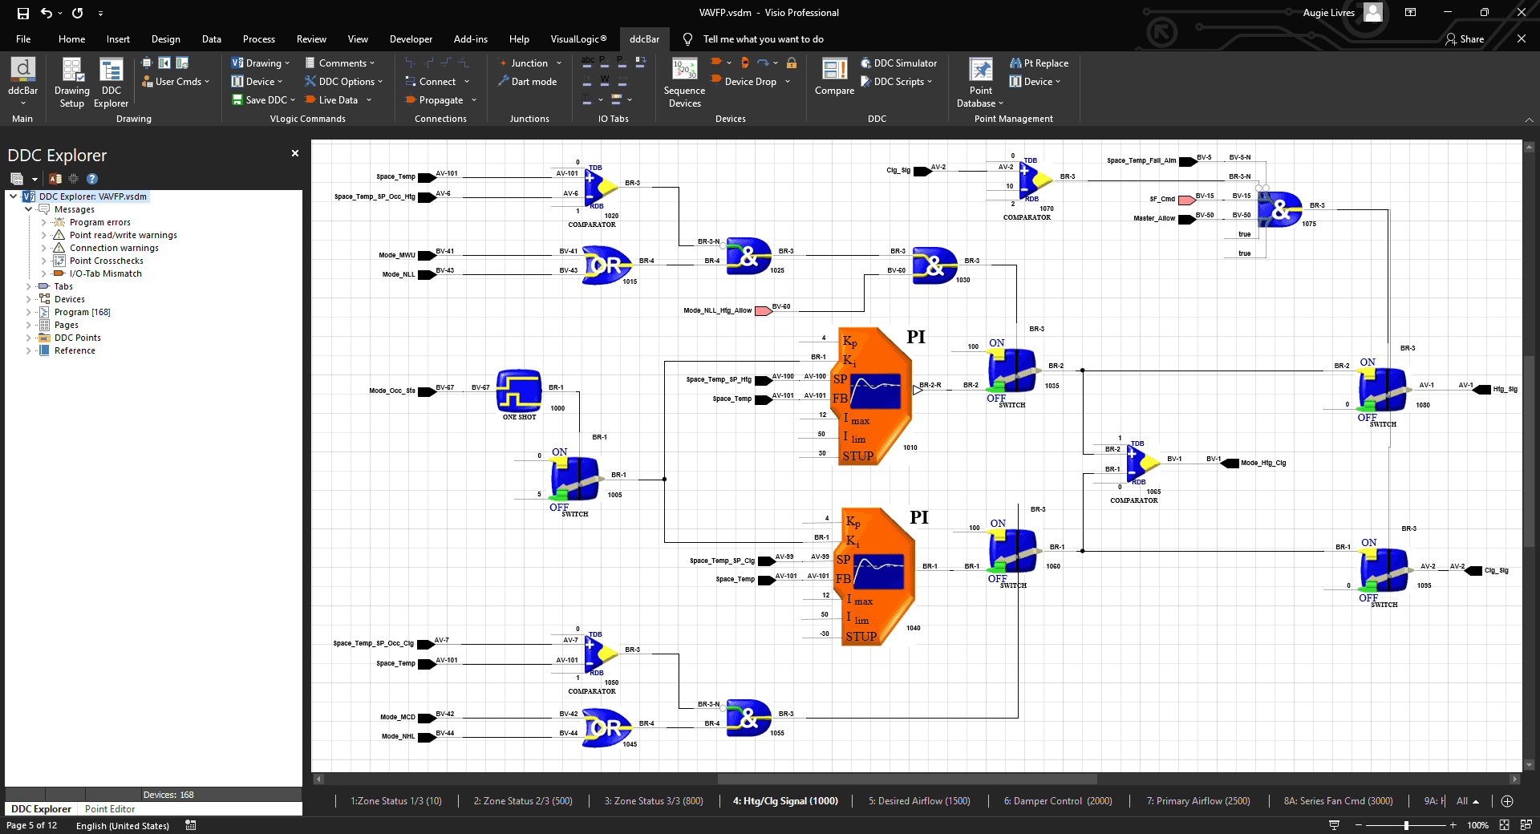This screenshot has width=1540, height=834.
Task: Switch to the Point Editor panel tab
Action: coord(110,809)
